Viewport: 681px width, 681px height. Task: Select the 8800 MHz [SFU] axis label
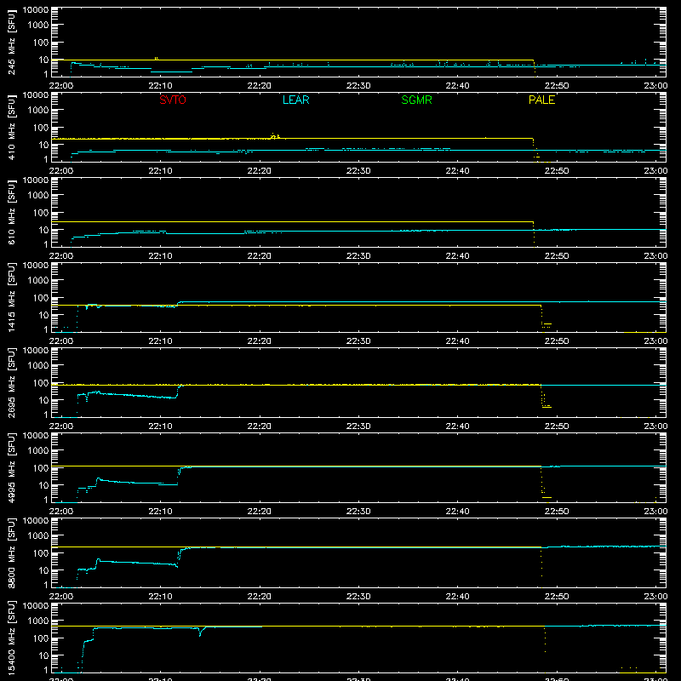[x=11, y=552]
